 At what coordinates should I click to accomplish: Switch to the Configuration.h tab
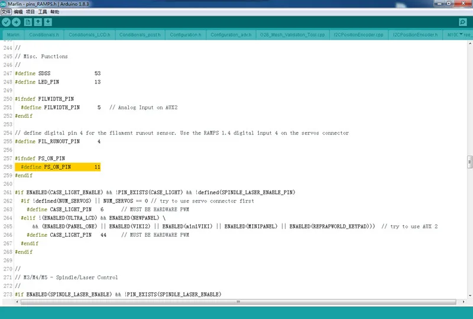pos(186,35)
